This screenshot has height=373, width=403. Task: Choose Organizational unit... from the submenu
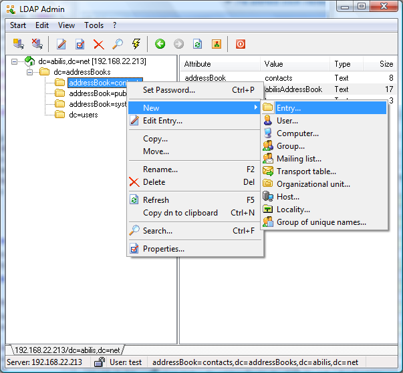[x=313, y=184]
